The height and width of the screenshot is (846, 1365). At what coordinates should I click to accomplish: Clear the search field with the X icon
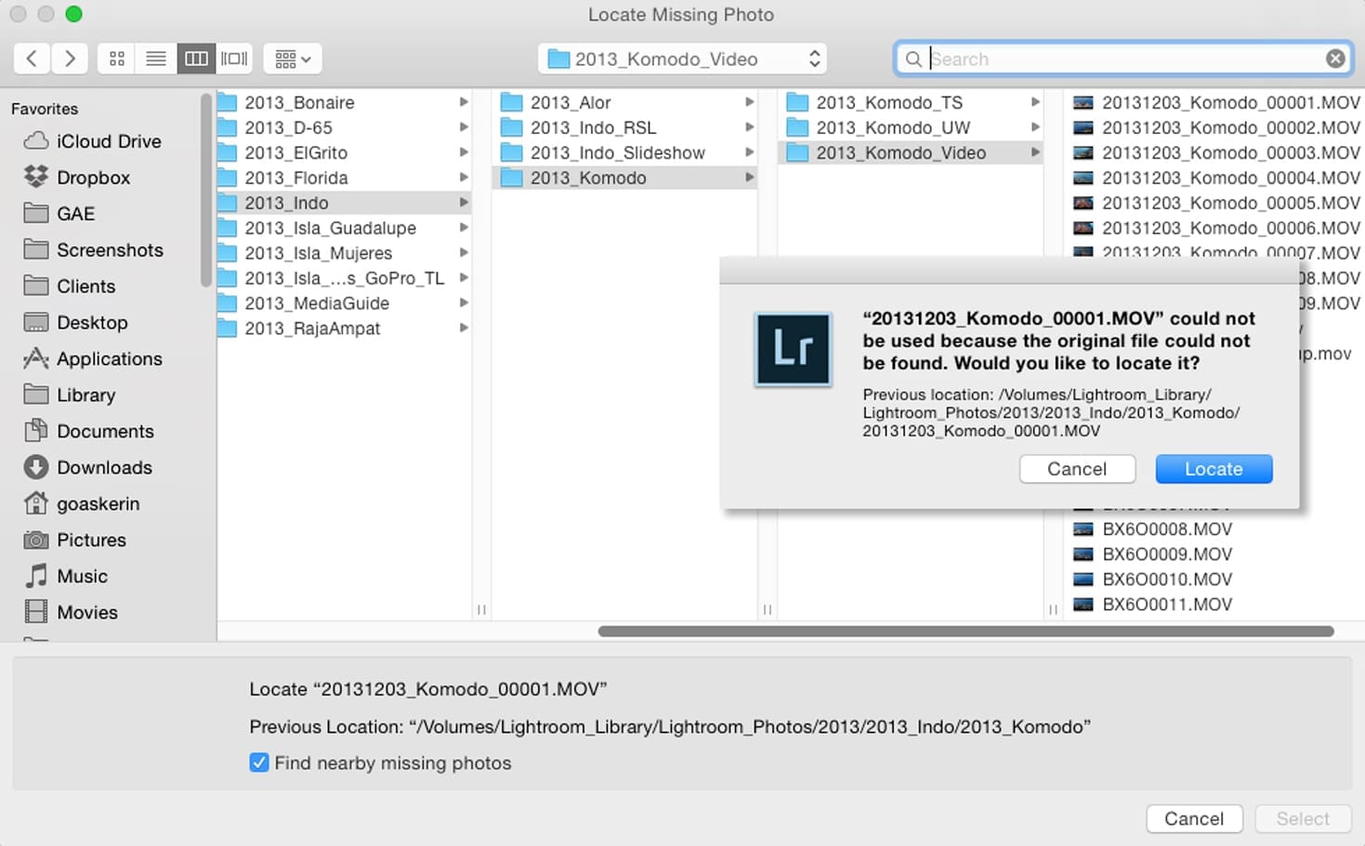(1335, 59)
